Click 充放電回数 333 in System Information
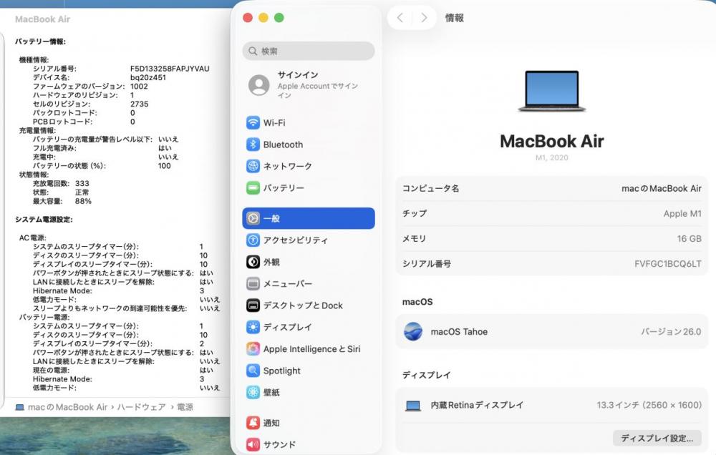Image resolution: width=716 pixels, height=455 pixels. (61, 183)
